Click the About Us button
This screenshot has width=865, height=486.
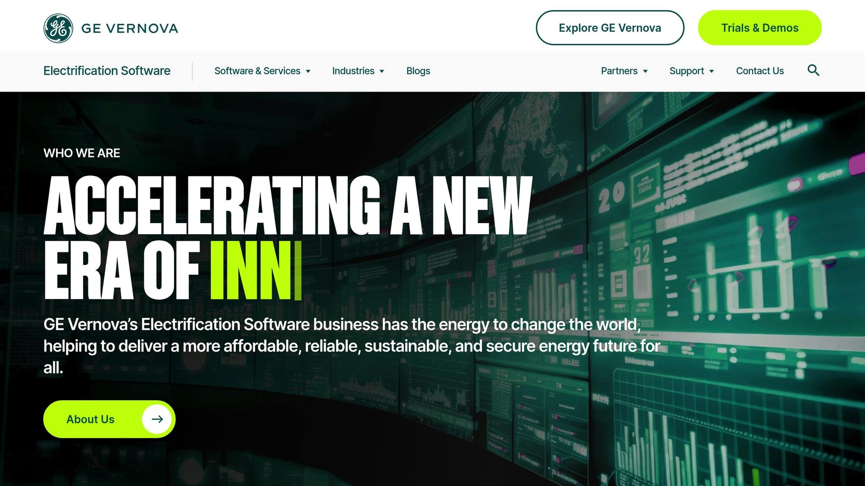[x=109, y=419]
